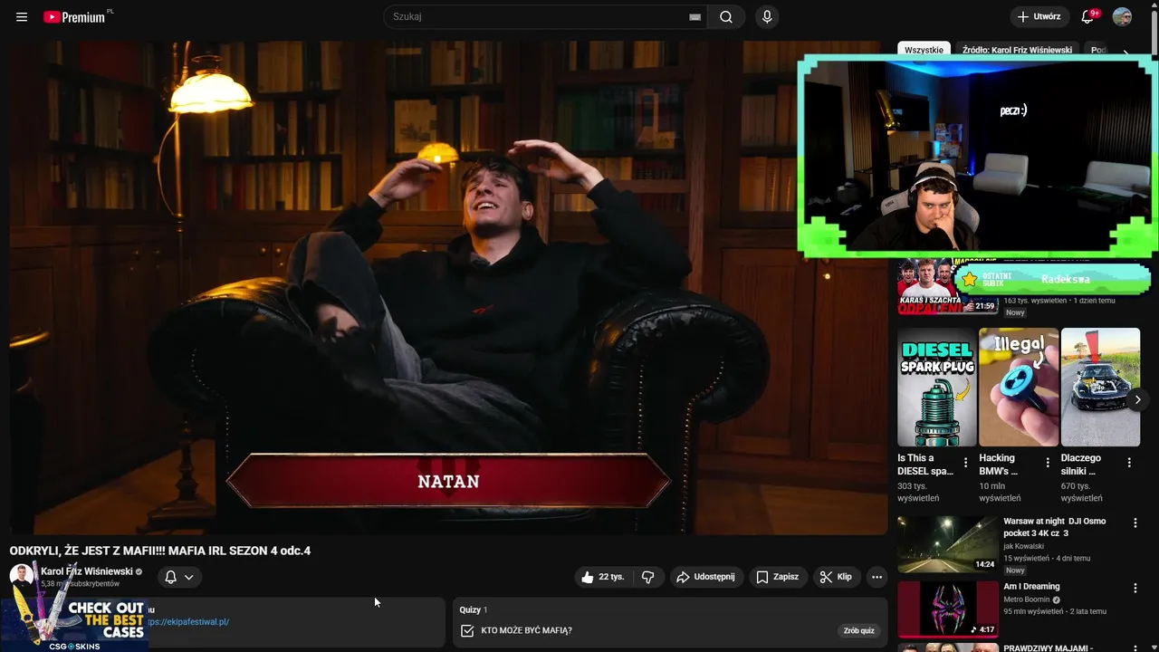The height and width of the screenshot is (652, 1159).
Task: Share video with Udostępnij button
Action: 705,577
